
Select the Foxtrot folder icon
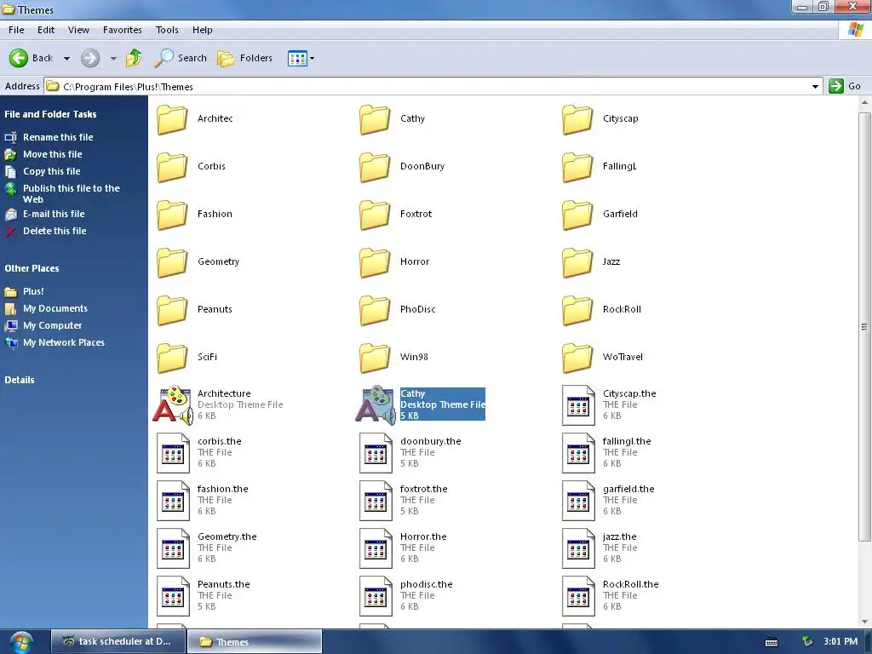(375, 215)
